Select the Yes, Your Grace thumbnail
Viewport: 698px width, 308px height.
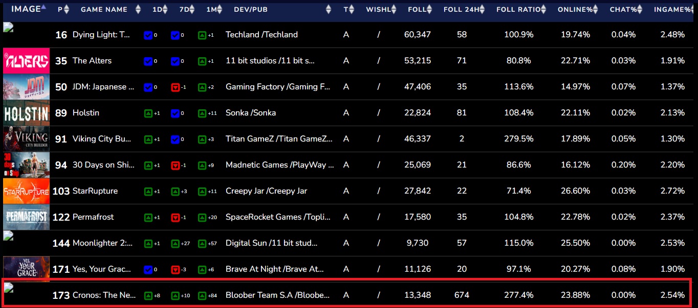pyautogui.click(x=27, y=269)
